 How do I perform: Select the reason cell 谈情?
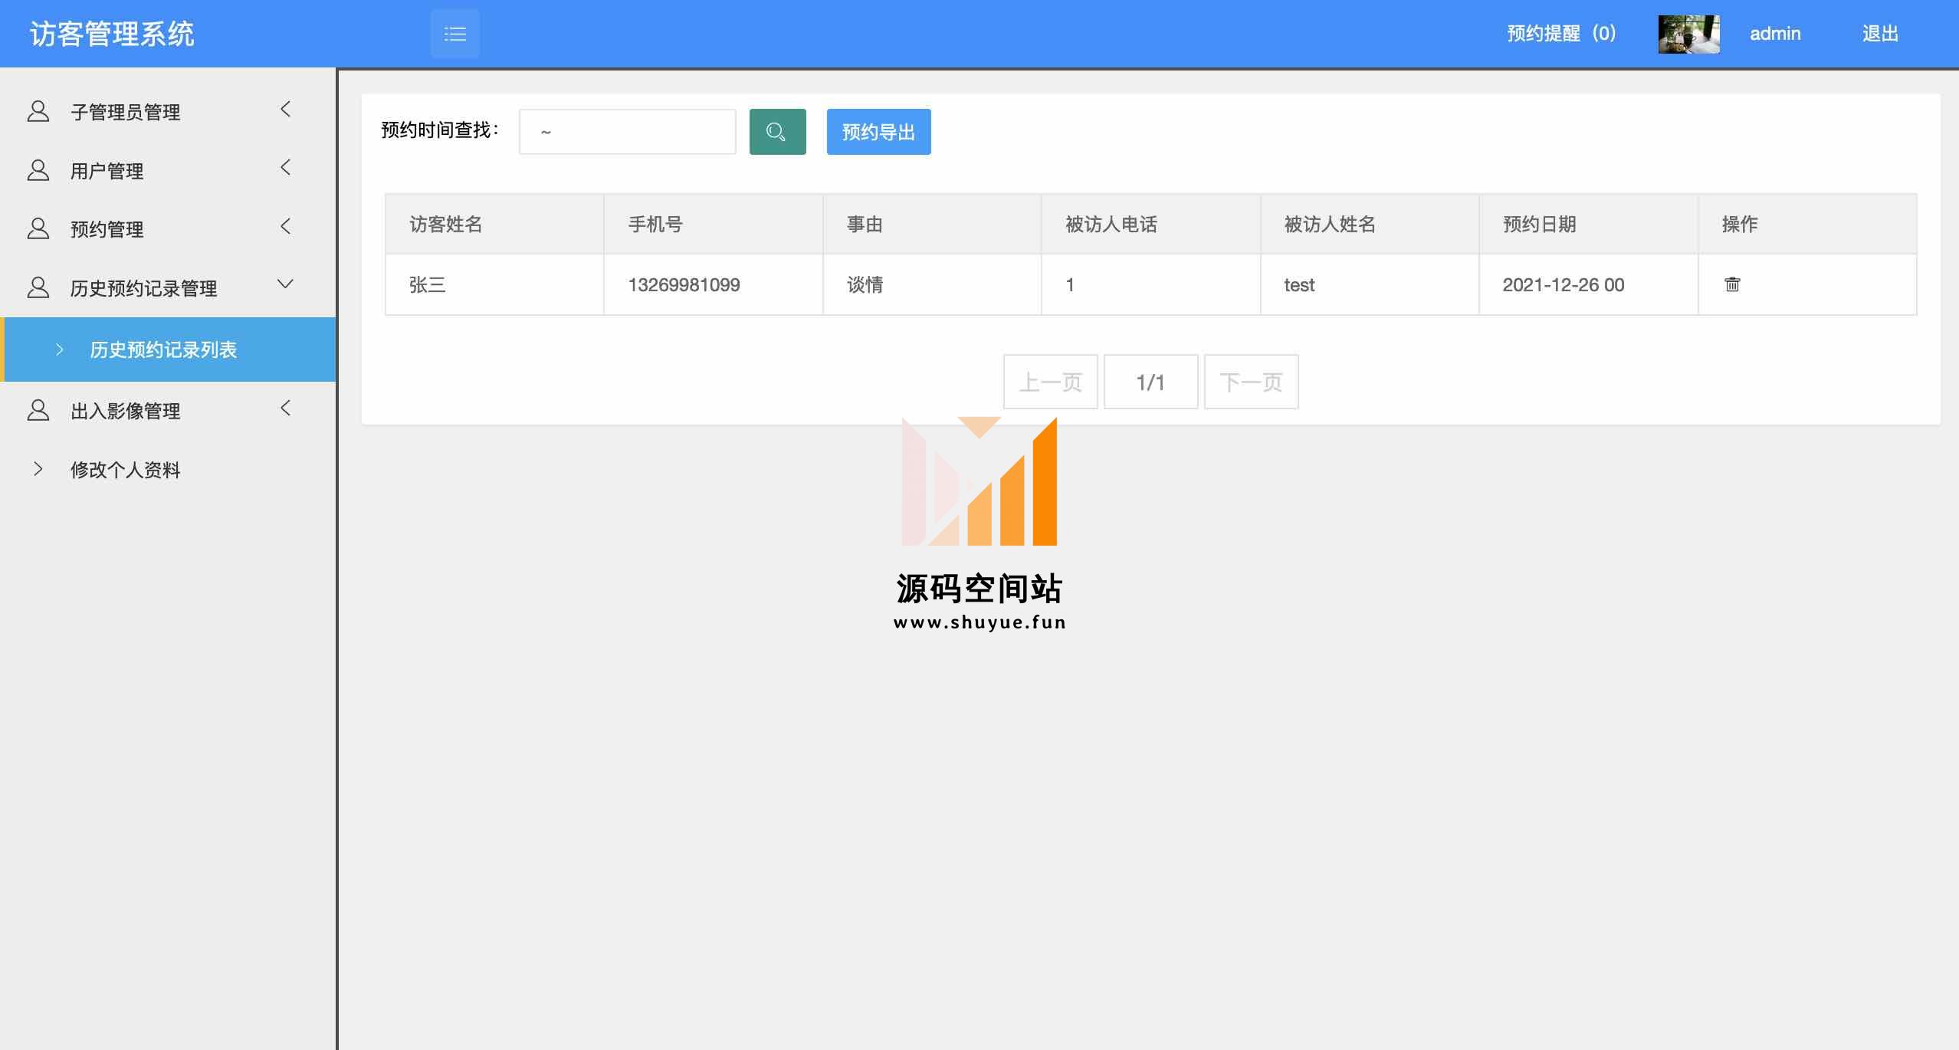[x=932, y=284]
